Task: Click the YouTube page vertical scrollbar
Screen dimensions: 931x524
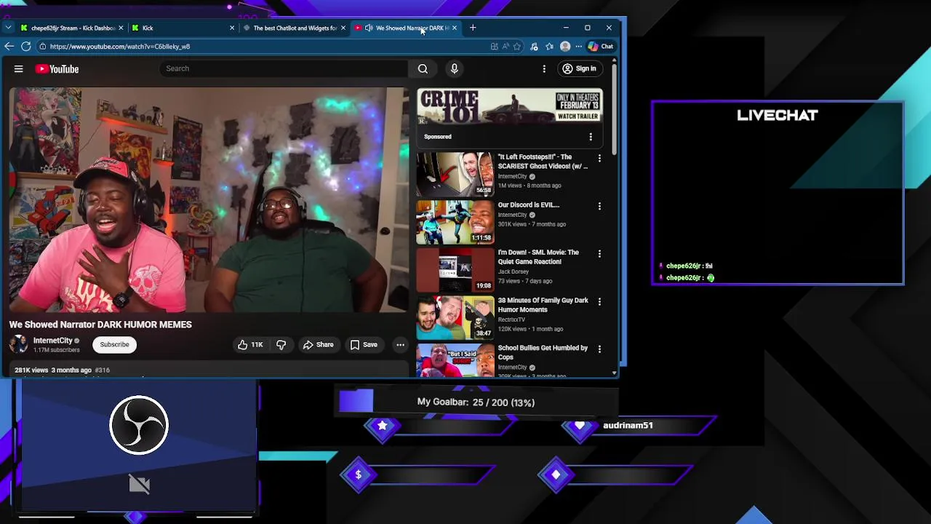Action: pyautogui.click(x=615, y=109)
